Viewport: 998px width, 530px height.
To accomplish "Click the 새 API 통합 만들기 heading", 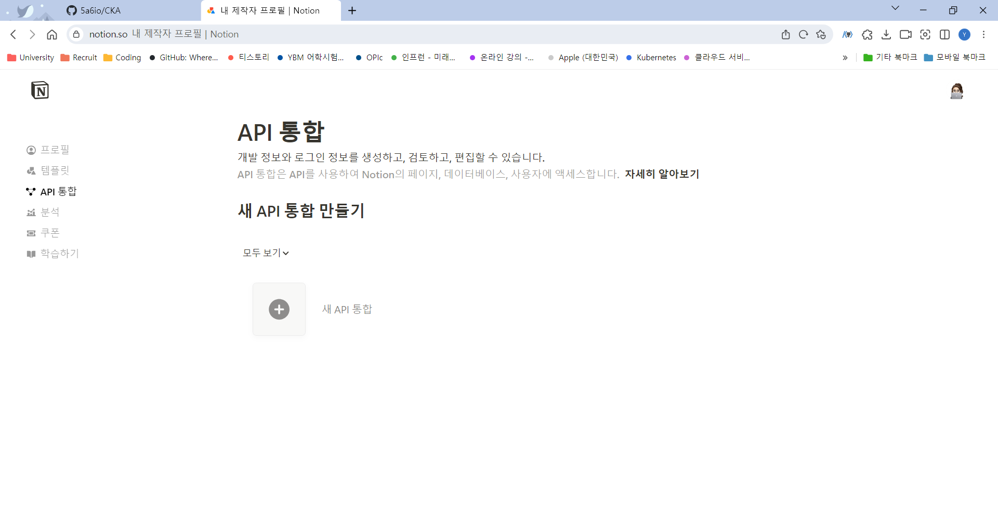I will [x=301, y=211].
